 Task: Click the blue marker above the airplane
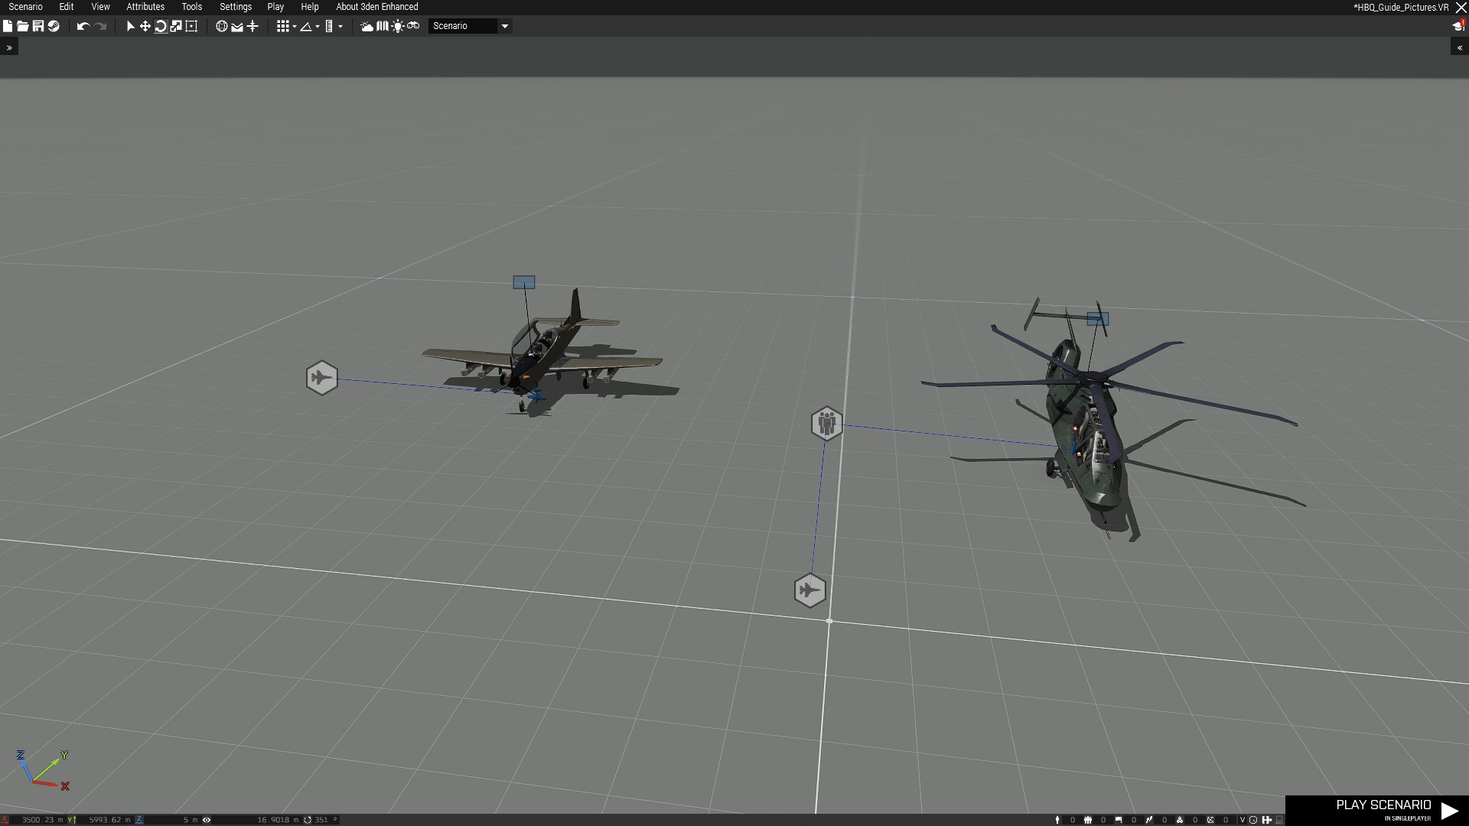tap(524, 282)
